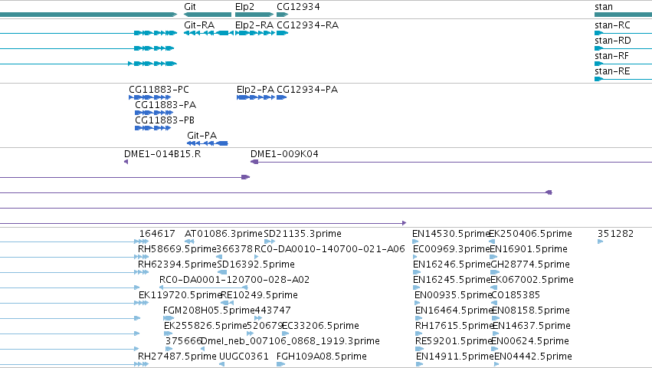Select the UUGC0361 EST label
Image resolution: width=652 pixels, height=368 pixels.
point(244,357)
